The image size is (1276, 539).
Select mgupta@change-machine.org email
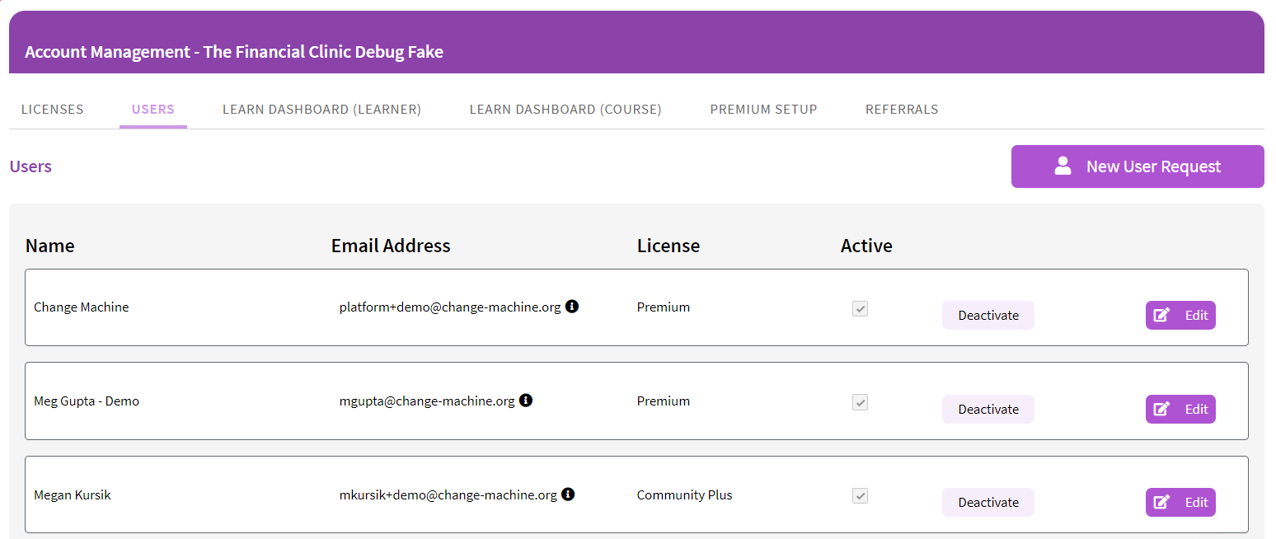click(x=427, y=401)
